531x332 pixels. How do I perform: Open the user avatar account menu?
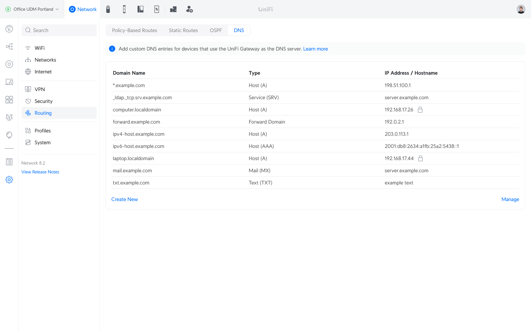[x=521, y=9]
